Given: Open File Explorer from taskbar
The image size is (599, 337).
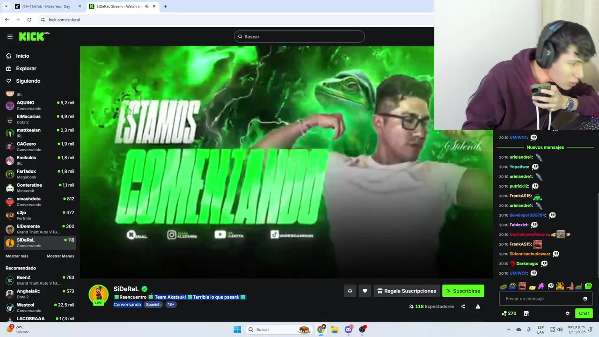Looking at the screenshot, I should click(335, 330).
